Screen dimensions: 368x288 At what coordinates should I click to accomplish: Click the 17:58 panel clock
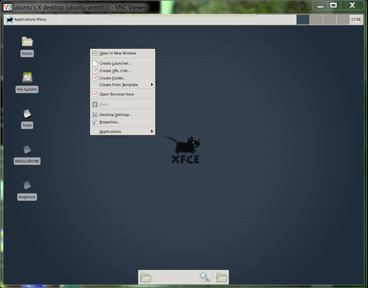pyautogui.click(x=356, y=19)
